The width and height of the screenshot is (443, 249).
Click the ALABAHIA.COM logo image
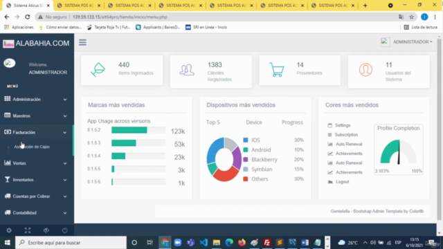[8, 44]
